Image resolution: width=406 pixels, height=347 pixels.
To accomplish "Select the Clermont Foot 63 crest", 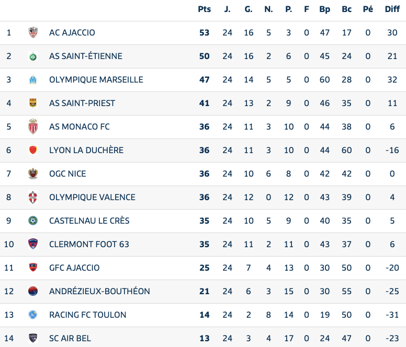I will tap(33, 244).
